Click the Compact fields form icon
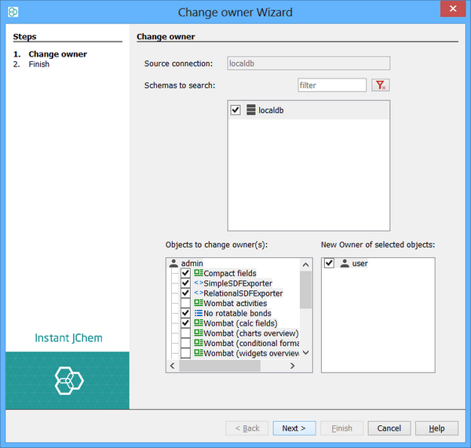Screen dimensions: 471x448 click(x=199, y=274)
